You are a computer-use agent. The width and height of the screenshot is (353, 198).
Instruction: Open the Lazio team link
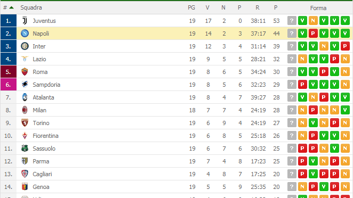tap(39, 59)
